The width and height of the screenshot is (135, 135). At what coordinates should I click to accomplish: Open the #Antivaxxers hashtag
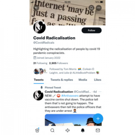tap(70, 96)
